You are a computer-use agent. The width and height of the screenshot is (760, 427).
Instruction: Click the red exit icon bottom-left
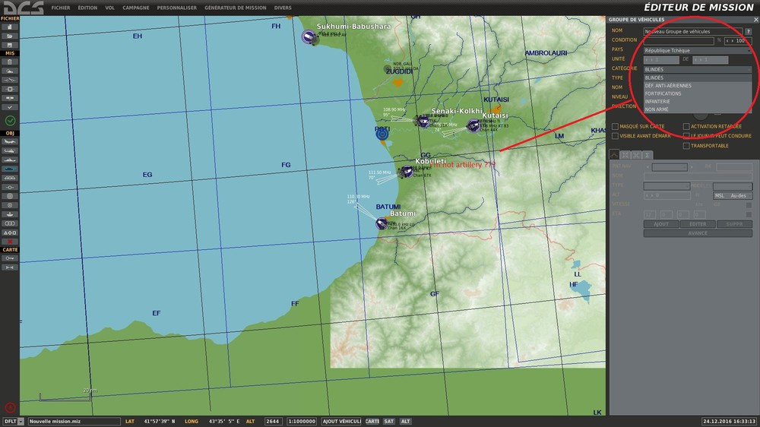point(10,407)
